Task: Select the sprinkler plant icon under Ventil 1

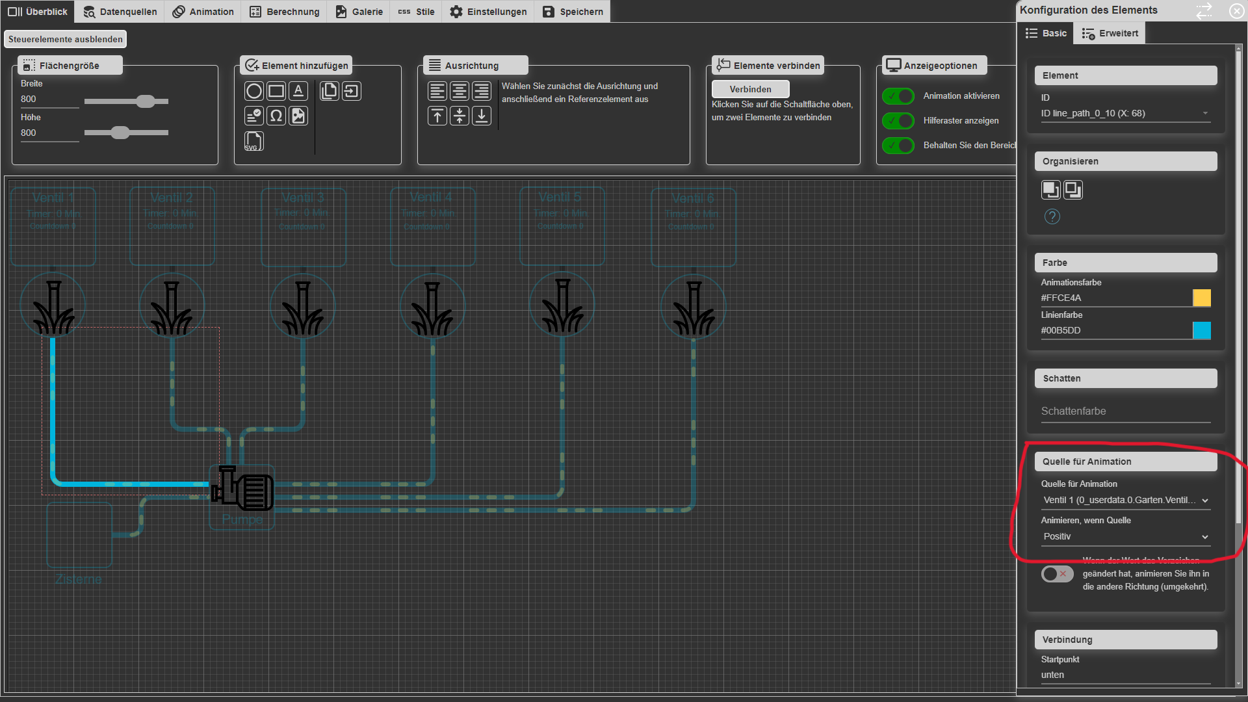Action: [53, 307]
